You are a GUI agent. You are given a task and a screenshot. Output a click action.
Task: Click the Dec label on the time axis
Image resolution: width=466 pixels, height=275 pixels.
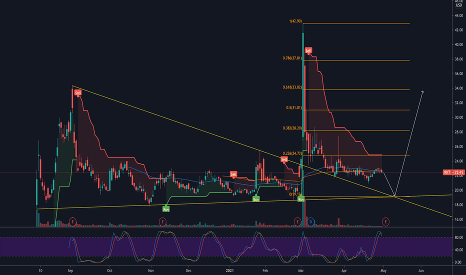tap(188, 270)
